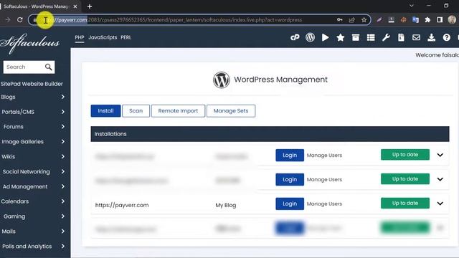
Task: Open the help question mark icon
Action: pos(446,37)
